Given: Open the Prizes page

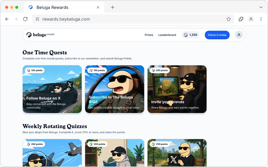Looking at the screenshot, I should (149, 35).
